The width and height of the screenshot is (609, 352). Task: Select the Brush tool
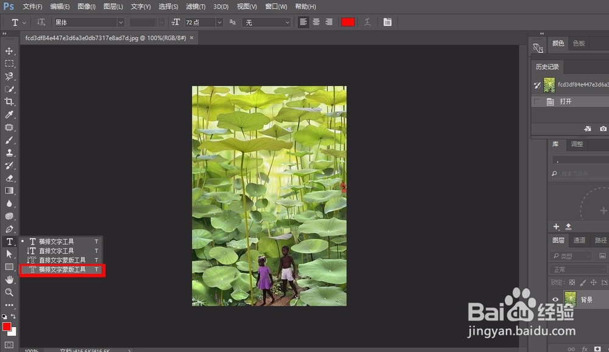point(9,140)
